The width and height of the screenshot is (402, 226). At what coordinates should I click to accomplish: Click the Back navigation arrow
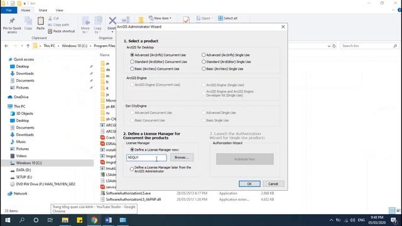coord(6,46)
